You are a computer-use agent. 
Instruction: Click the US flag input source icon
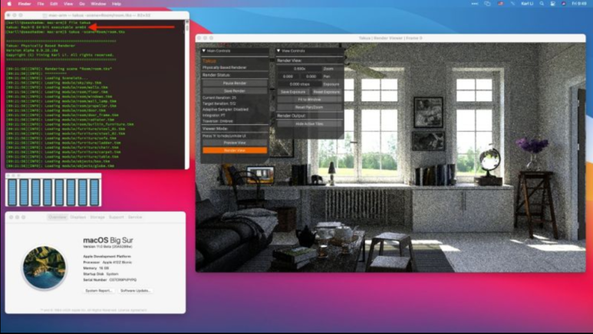click(x=500, y=4)
